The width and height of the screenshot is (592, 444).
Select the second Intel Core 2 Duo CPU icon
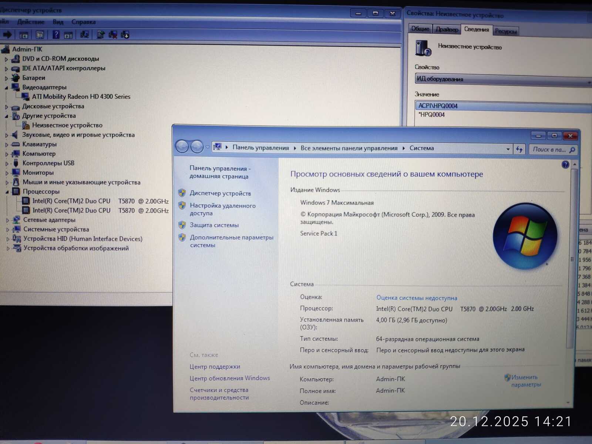tap(26, 211)
